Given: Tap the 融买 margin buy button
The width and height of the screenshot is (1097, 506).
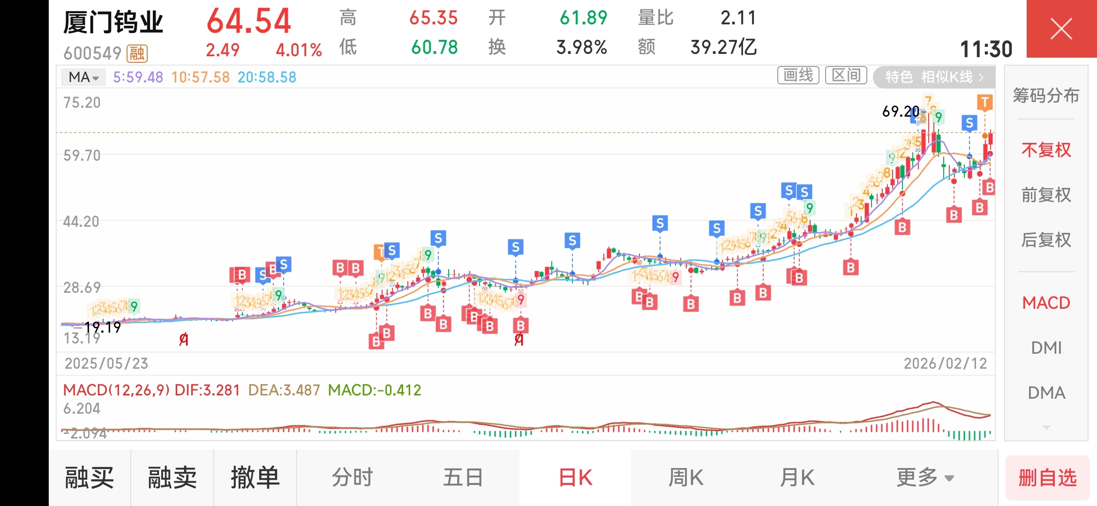Looking at the screenshot, I should [x=90, y=478].
